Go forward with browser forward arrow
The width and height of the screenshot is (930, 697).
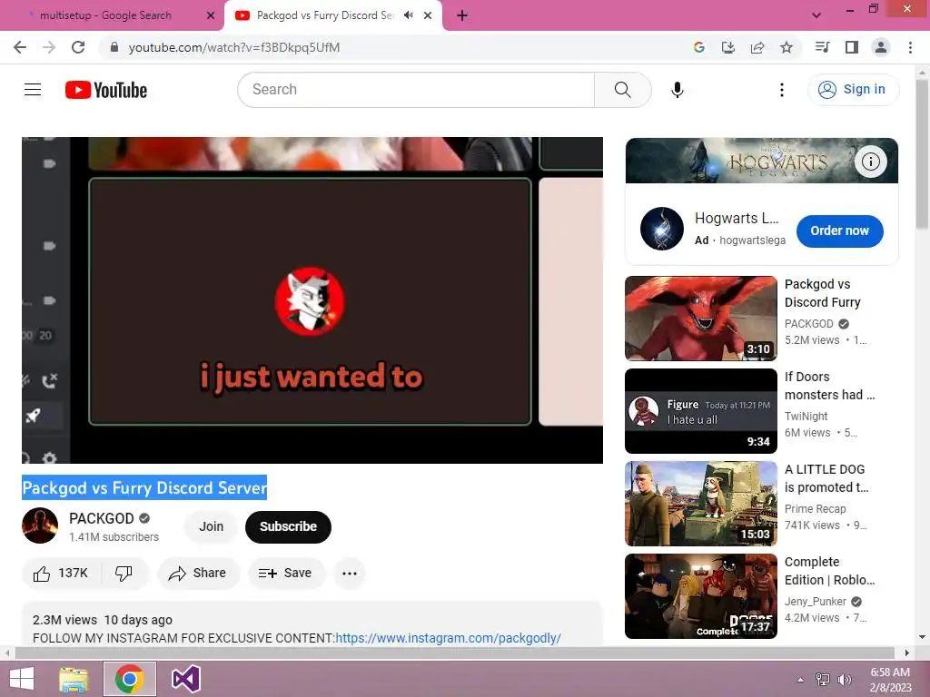pos(49,47)
